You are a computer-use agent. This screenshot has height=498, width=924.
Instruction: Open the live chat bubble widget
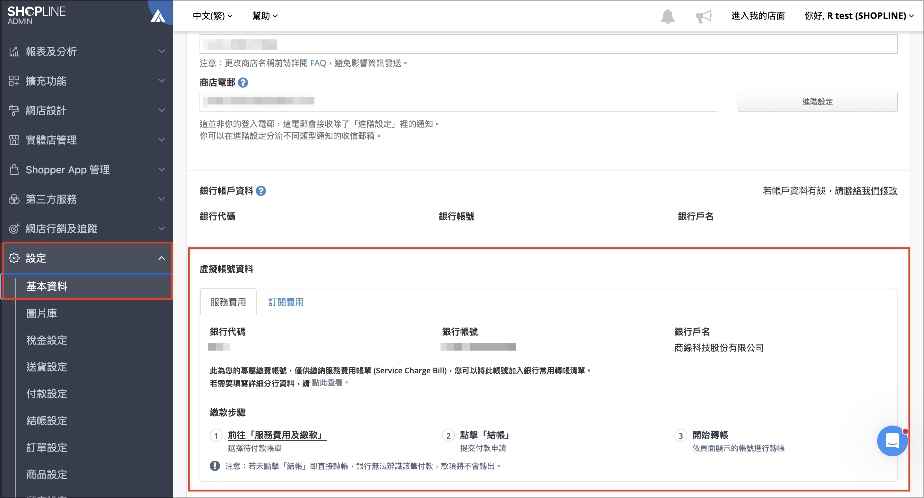pos(892,441)
